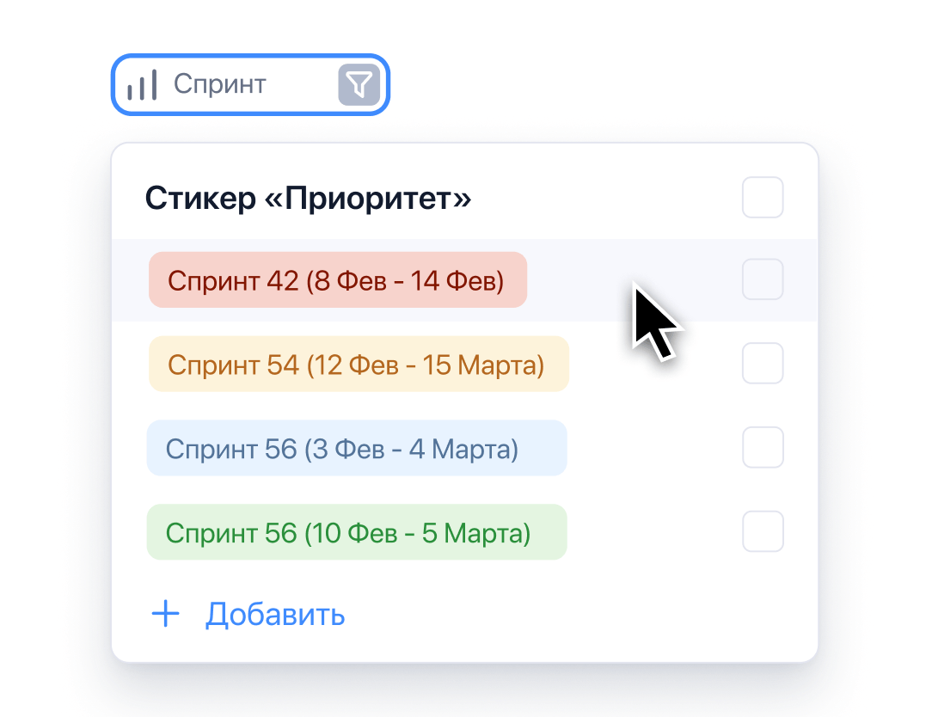Screen dimensions: 932x717
Task: Tick the checkbox beside Спринт 56 (3 Фев)
Action: [x=763, y=447]
